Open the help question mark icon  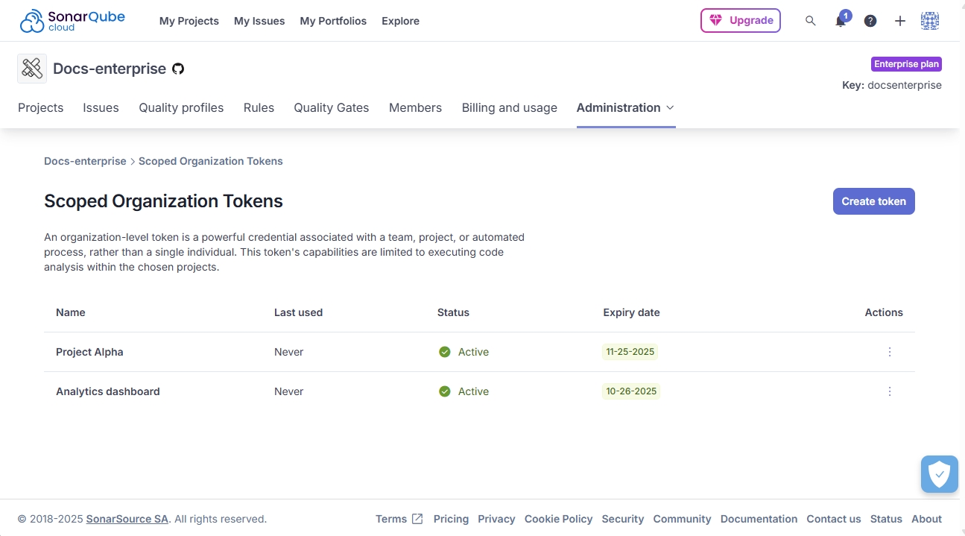(x=870, y=21)
